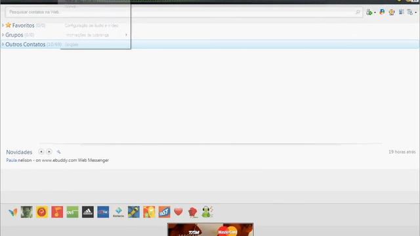The image size is (420, 236).
Task: Click the colorful MSN toolbar icon
Action: pos(382,12)
